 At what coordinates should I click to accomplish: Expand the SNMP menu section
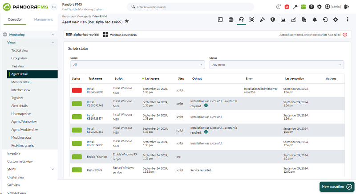pyautogui.click(x=53, y=169)
